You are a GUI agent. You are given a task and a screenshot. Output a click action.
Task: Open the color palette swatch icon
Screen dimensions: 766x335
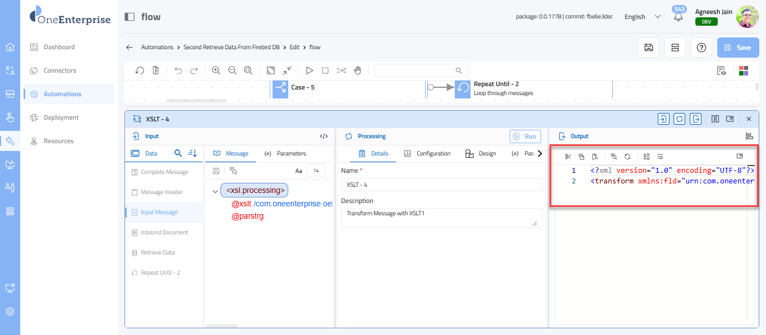tap(744, 70)
